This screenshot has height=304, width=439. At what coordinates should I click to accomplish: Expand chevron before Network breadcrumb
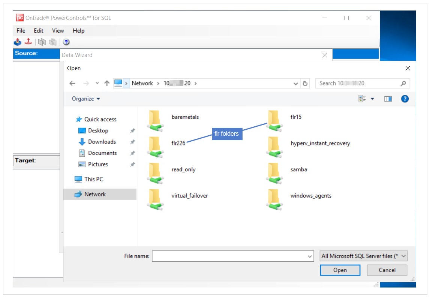click(x=126, y=84)
